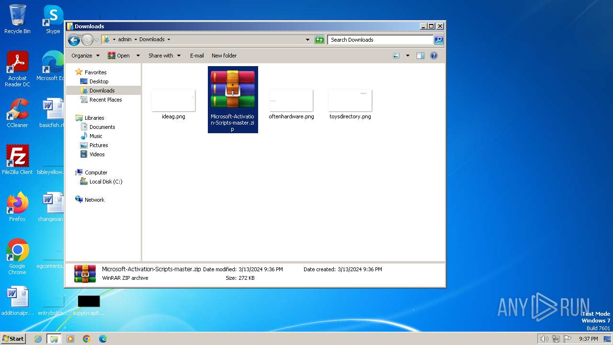613x345 pixels.
Task: Open the Start menu
Action: coord(13,338)
